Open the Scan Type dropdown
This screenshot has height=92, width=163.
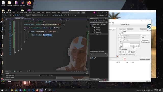point(131,36)
